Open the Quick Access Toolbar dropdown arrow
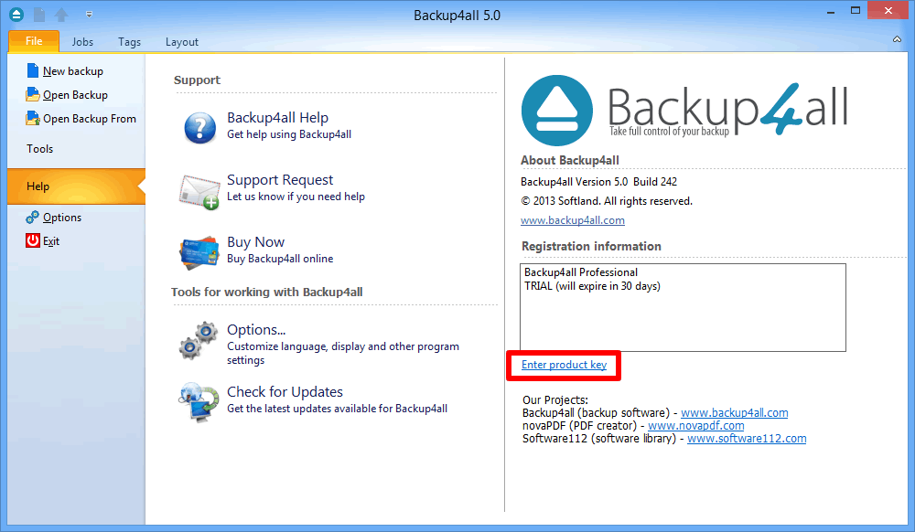The image size is (915, 532). pos(88,14)
